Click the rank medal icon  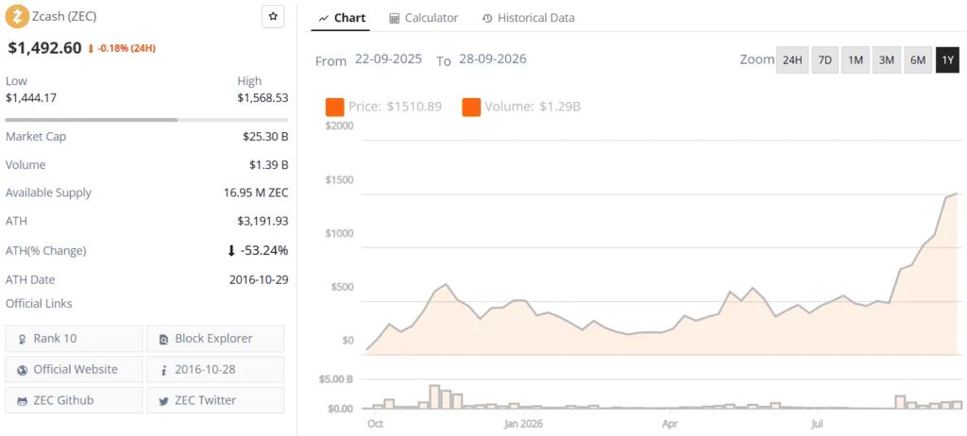coord(23,339)
